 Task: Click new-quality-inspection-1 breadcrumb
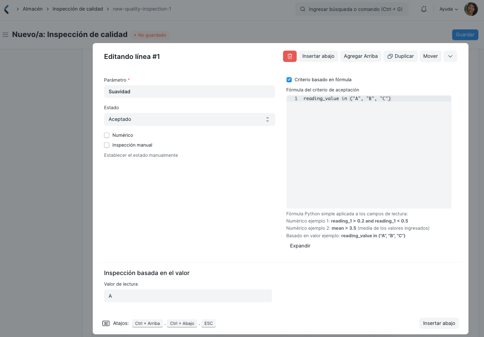pos(142,9)
